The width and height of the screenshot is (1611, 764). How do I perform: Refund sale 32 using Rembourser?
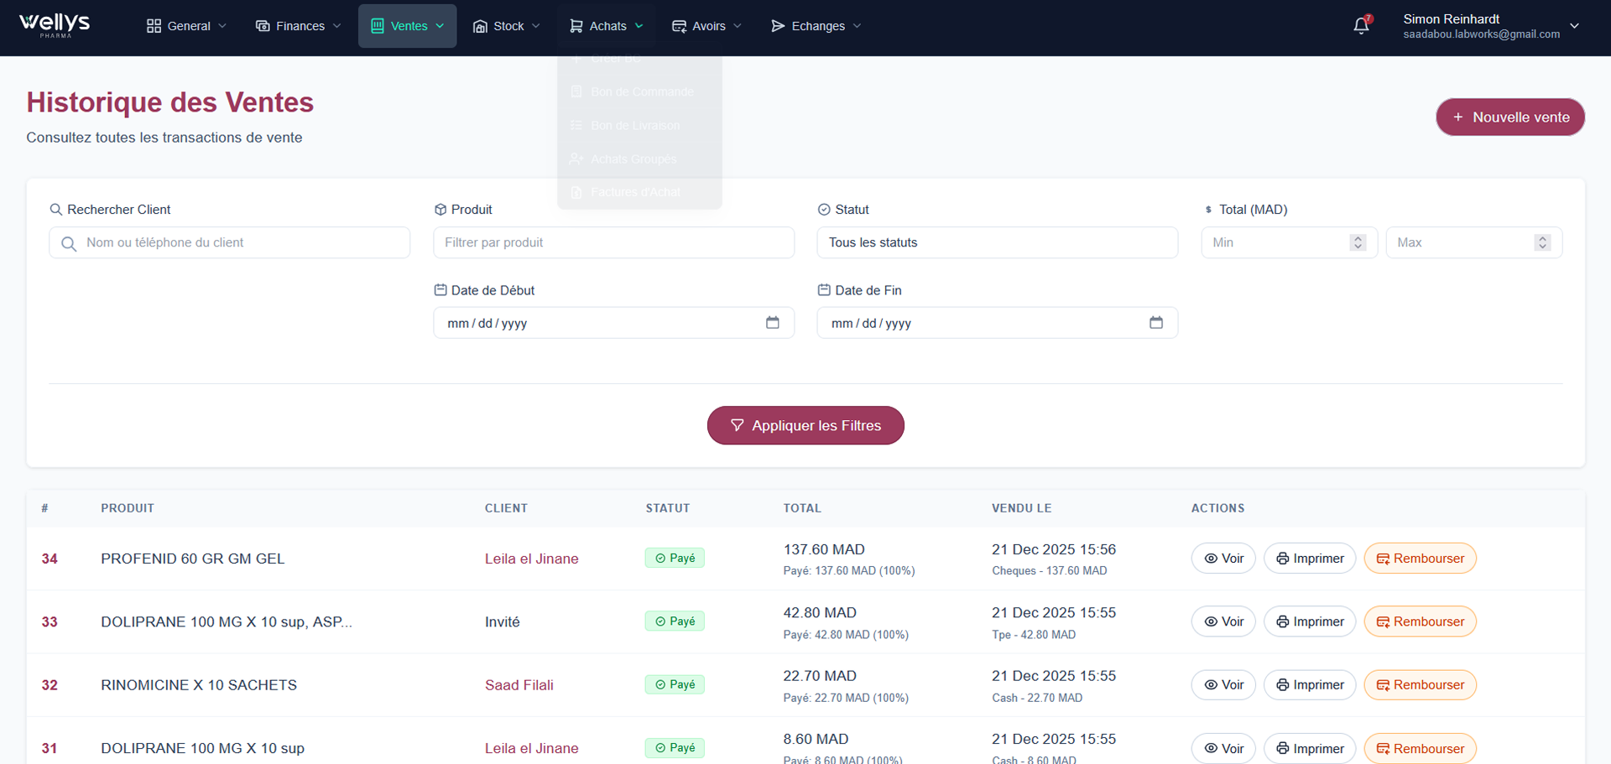tap(1420, 685)
